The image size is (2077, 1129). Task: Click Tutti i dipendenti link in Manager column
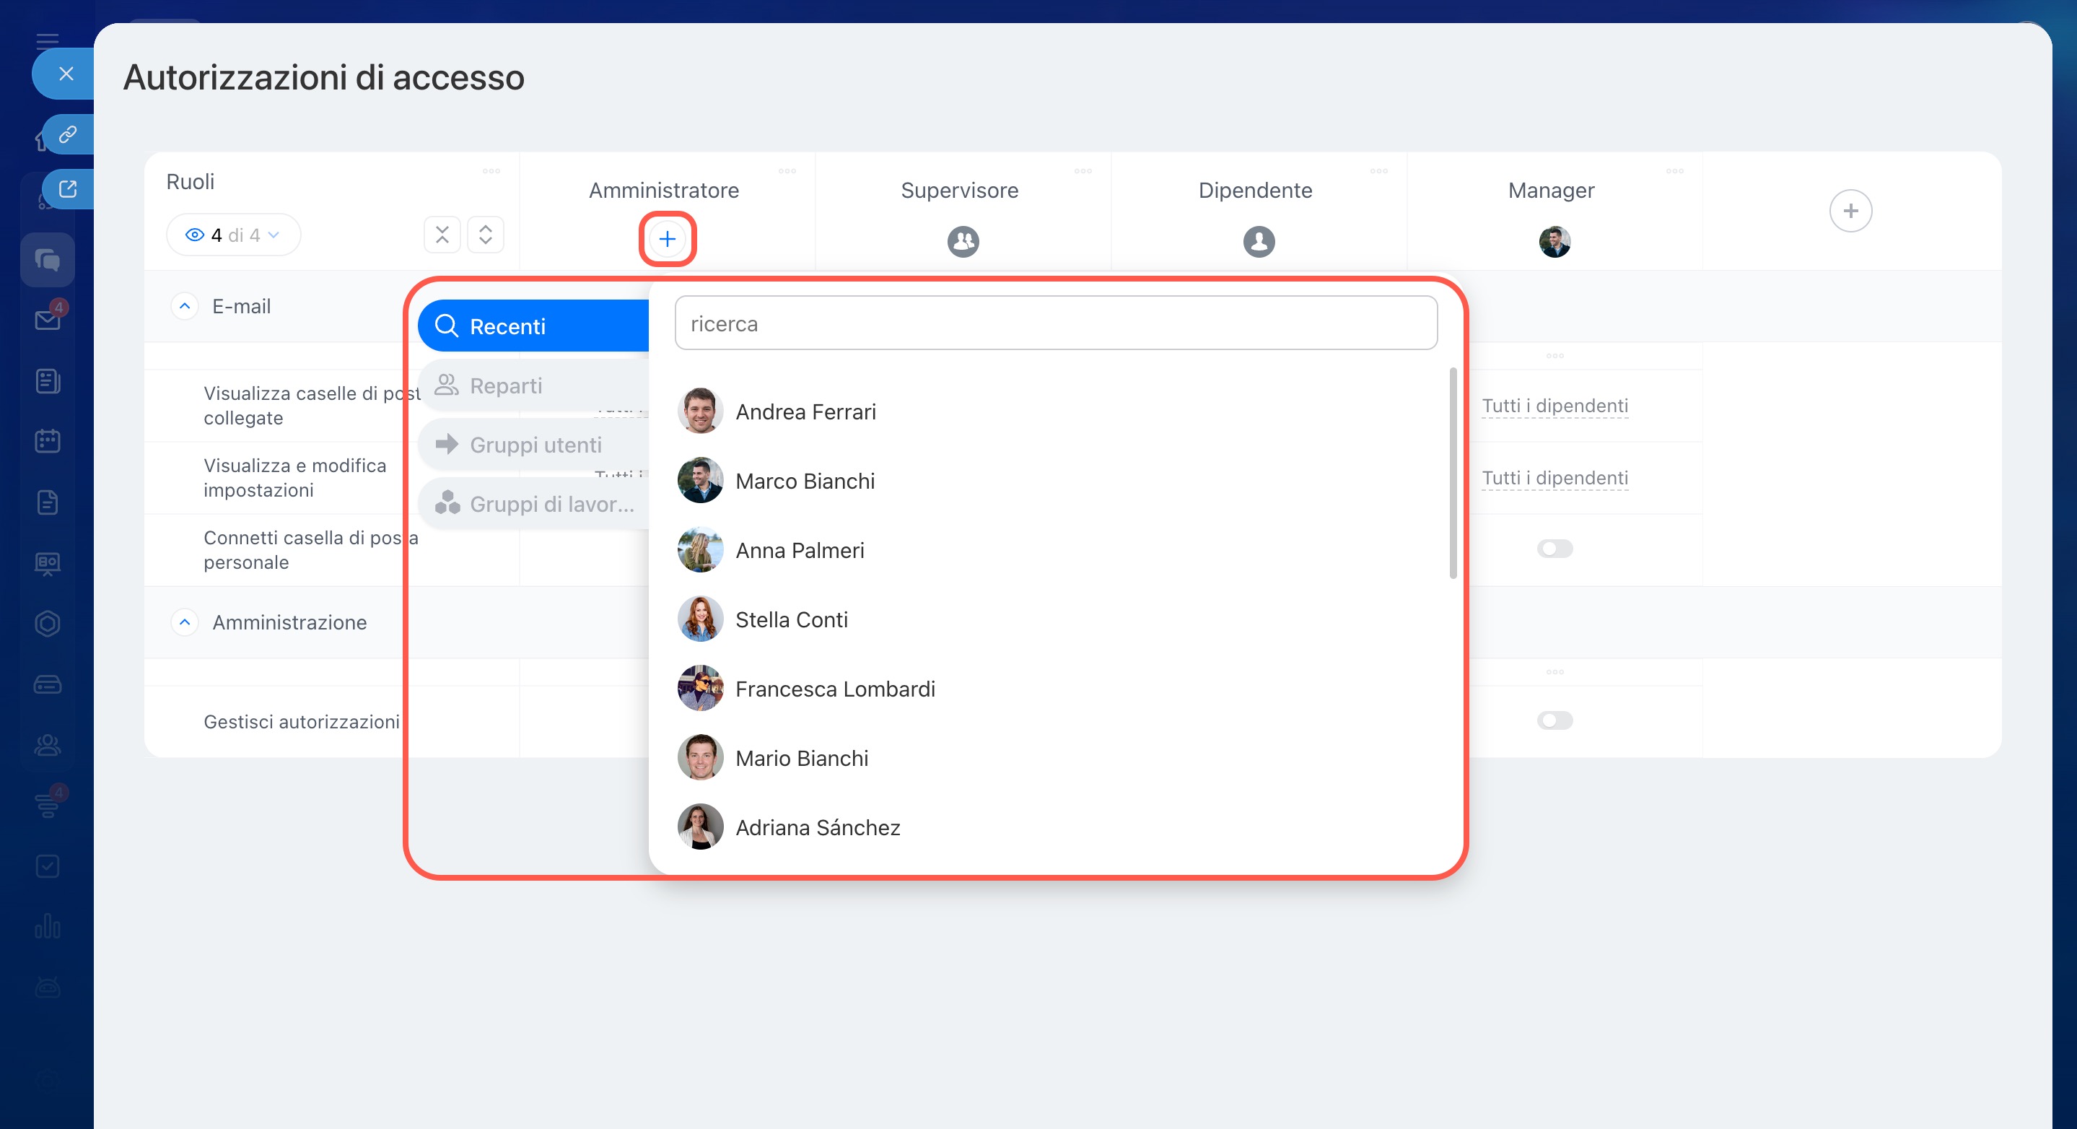pyautogui.click(x=1554, y=406)
